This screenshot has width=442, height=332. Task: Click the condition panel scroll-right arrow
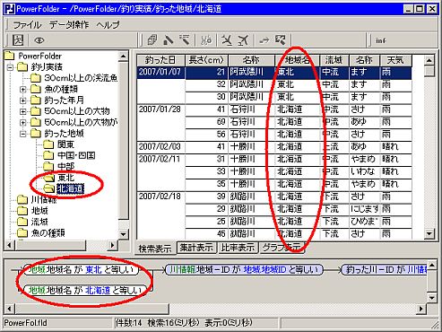coord(421,309)
